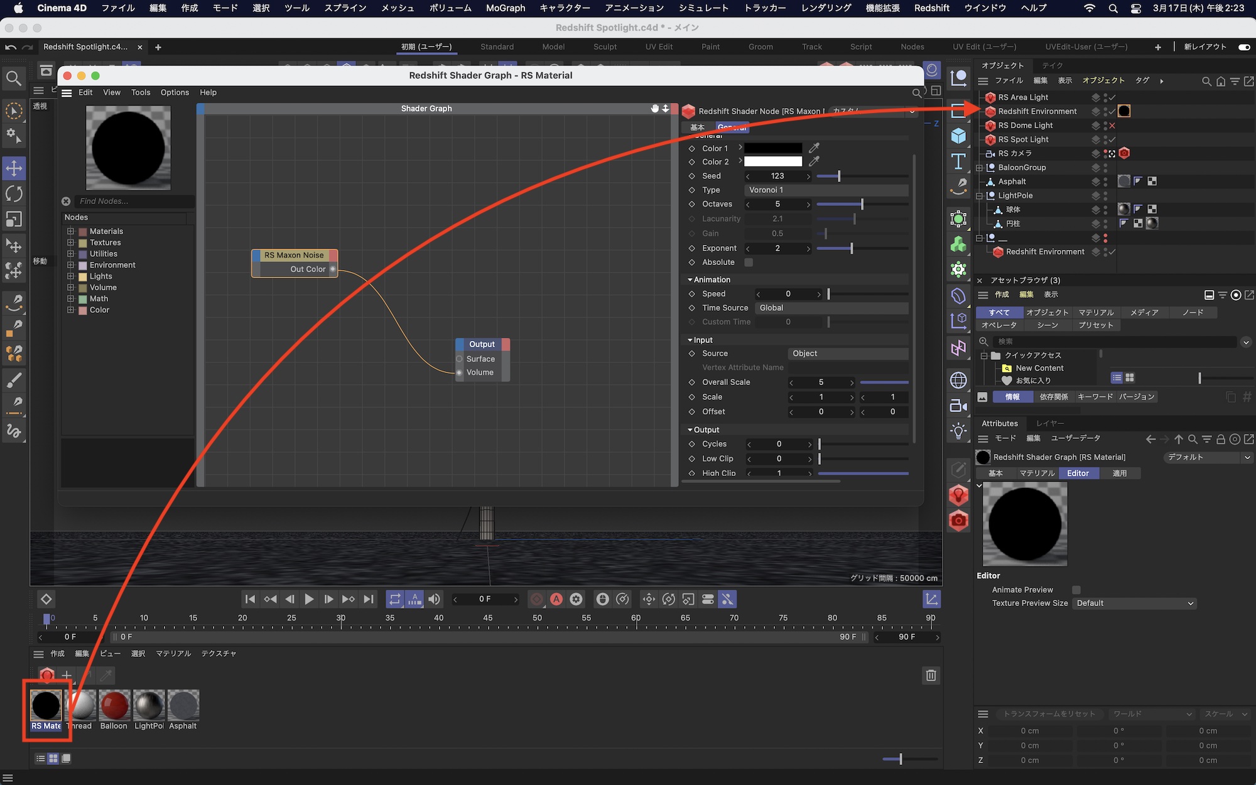The height and width of the screenshot is (785, 1256).
Task: Open the Redshift menu in the menu bar
Action: click(931, 8)
